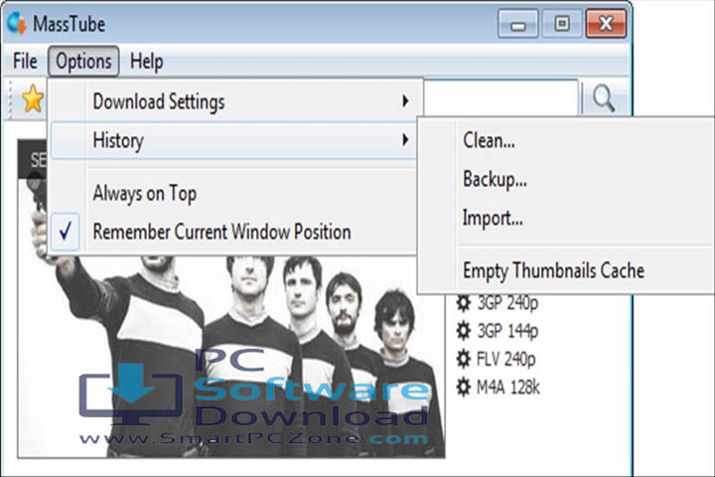Select the 3GP 144p format text

(x=507, y=331)
